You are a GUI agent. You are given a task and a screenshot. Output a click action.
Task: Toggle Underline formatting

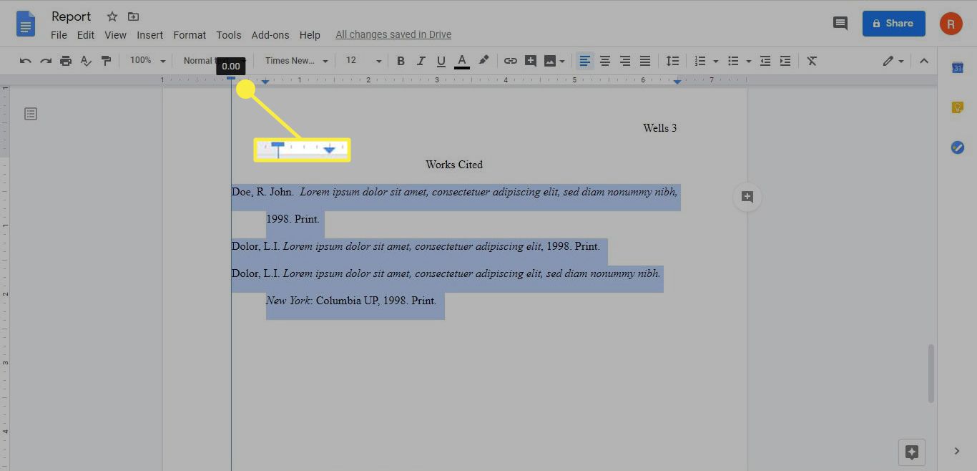tap(441, 61)
